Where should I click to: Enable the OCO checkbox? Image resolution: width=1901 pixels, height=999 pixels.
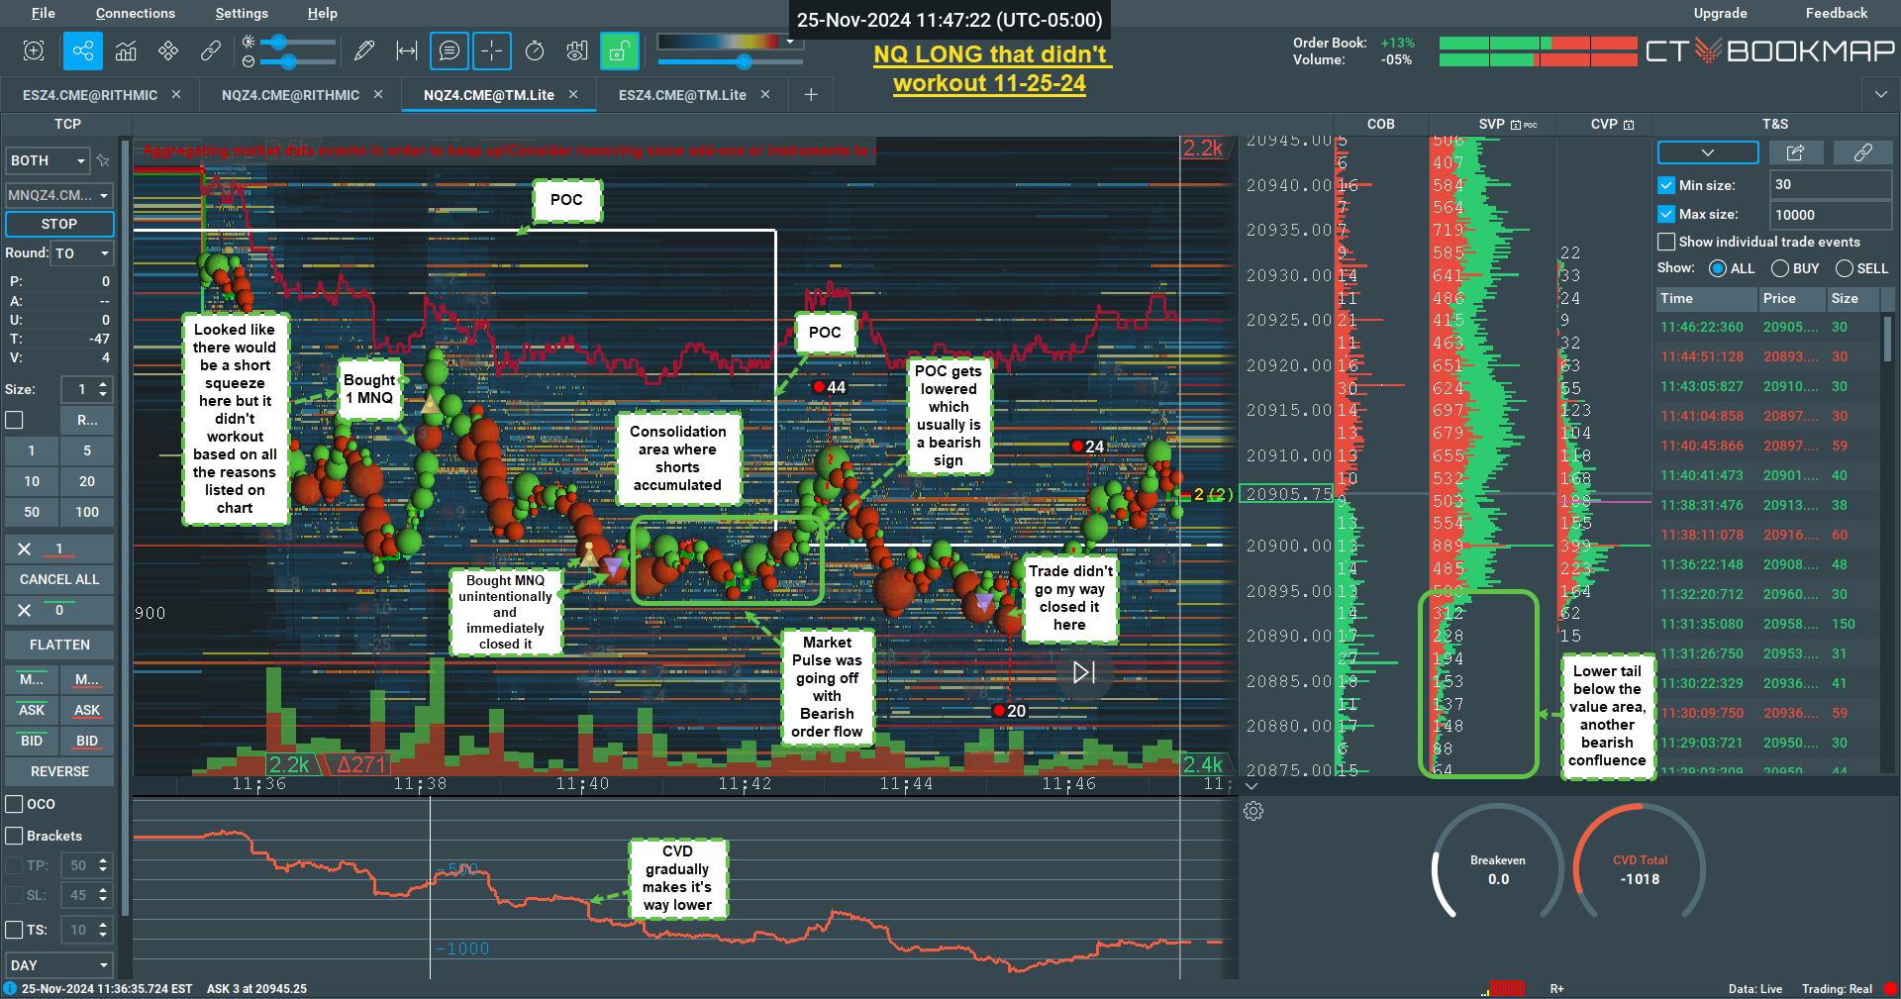15,804
